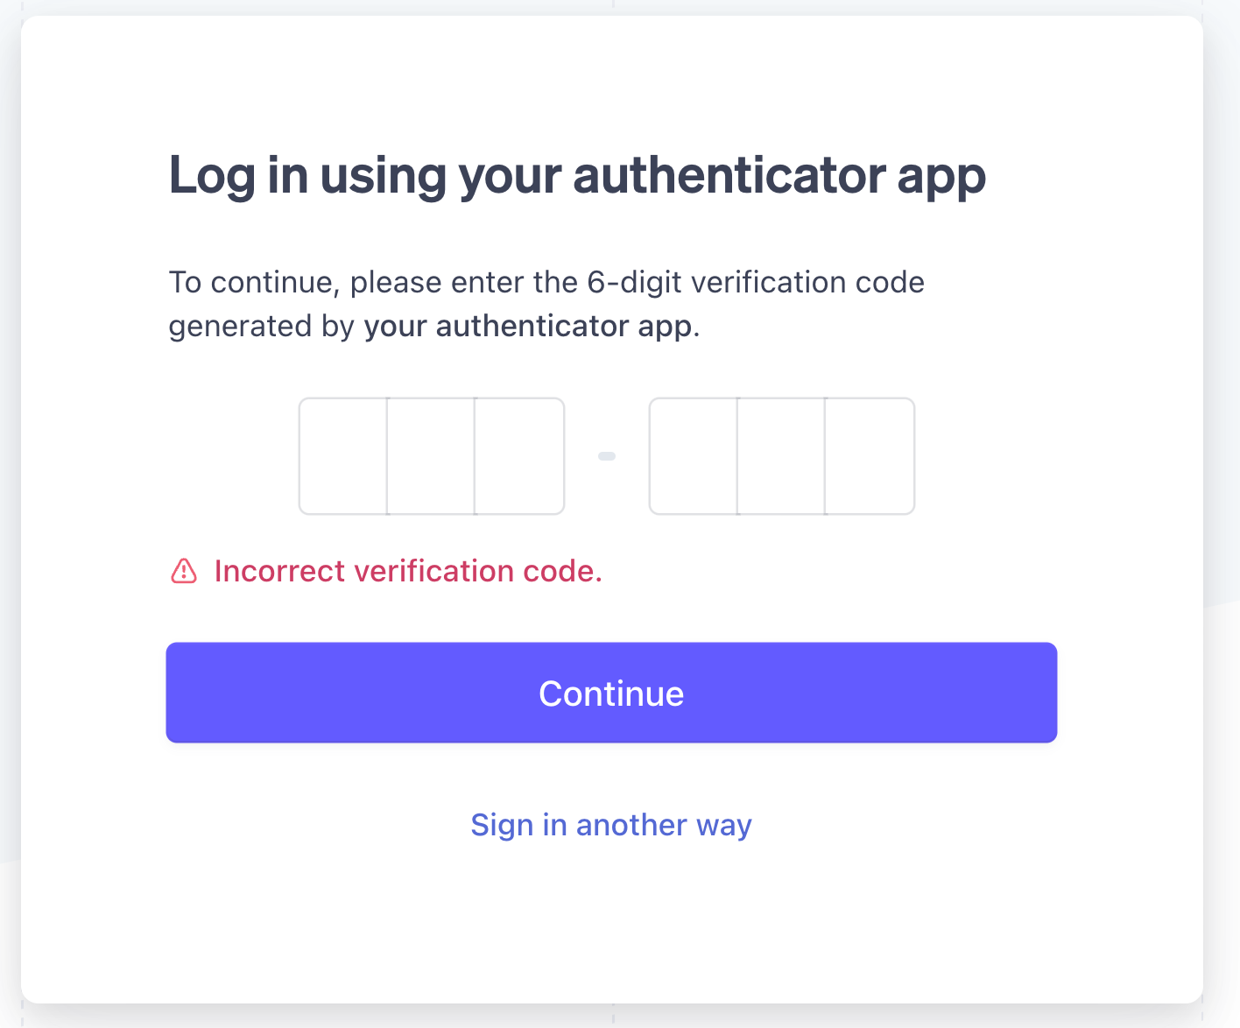Focus the first verification digit box
Screen dimensions: 1240x1028
(x=343, y=456)
